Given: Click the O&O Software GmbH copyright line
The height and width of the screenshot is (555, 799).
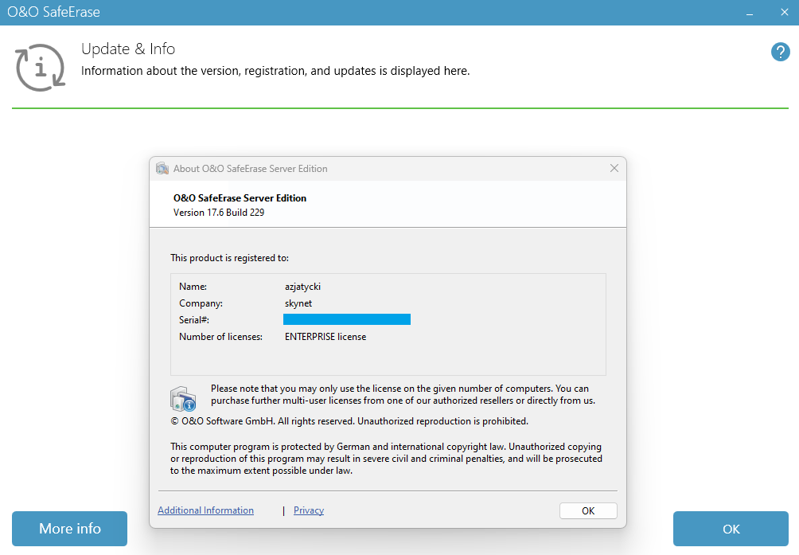Looking at the screenshot, I should pyautogui.click(x=349, y=421).
